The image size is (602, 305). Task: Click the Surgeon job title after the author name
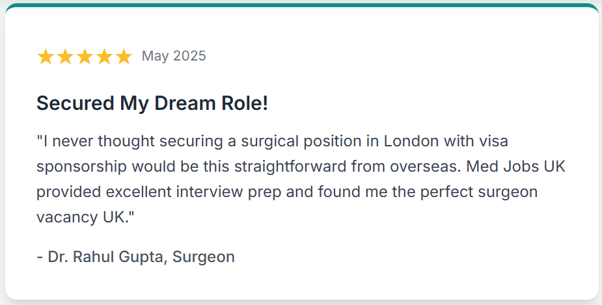(204, 257)
